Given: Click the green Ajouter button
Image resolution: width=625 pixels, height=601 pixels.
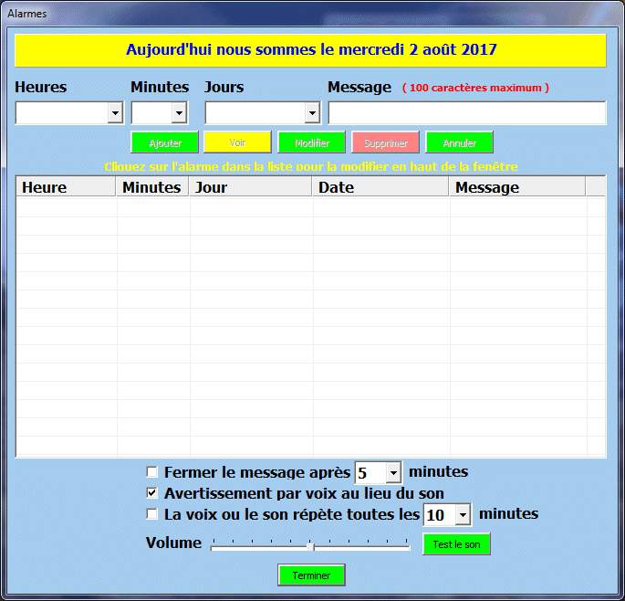Looking at the screenshot, I should (x=165, y=142).
